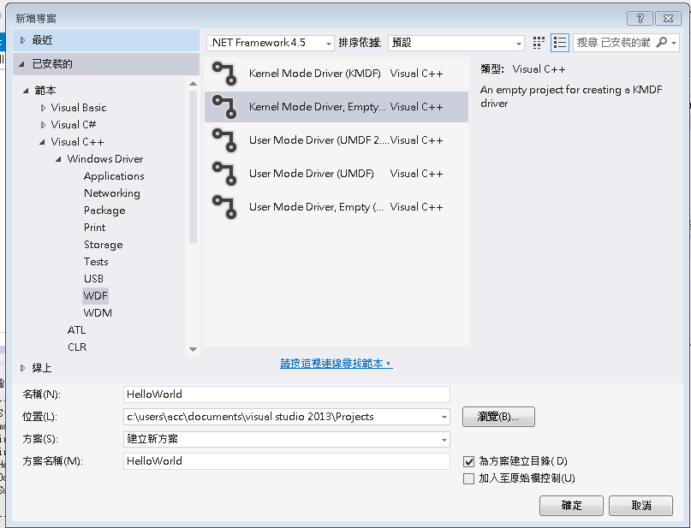Click 請按這裡連線尋找範本 link
The image size is (691, 528).
click(x=336, y=364)
